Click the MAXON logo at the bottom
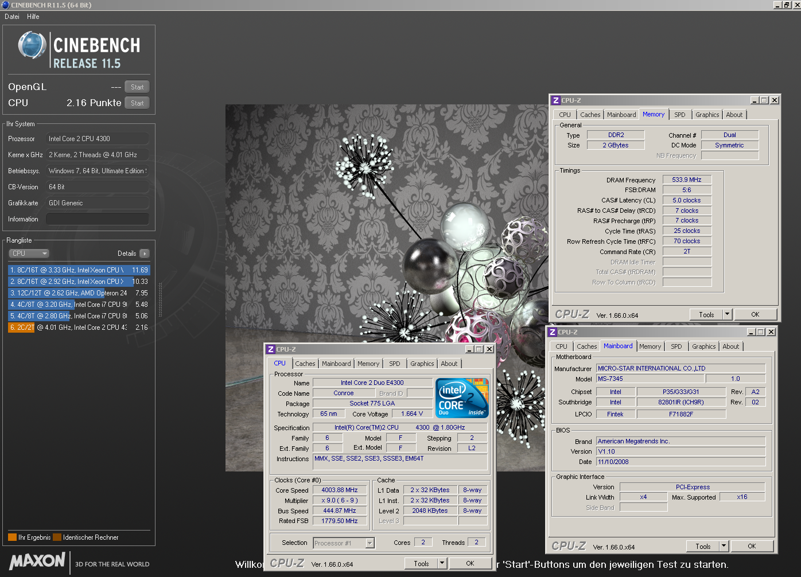 click(x=37, y=561)
